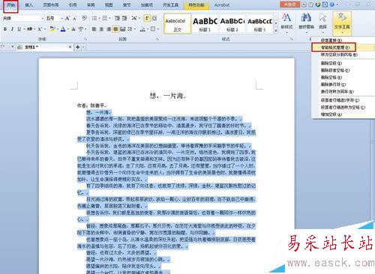375x274 pixels.
Task: Decrease paragraph indent
Action: (x=118, y=18)
